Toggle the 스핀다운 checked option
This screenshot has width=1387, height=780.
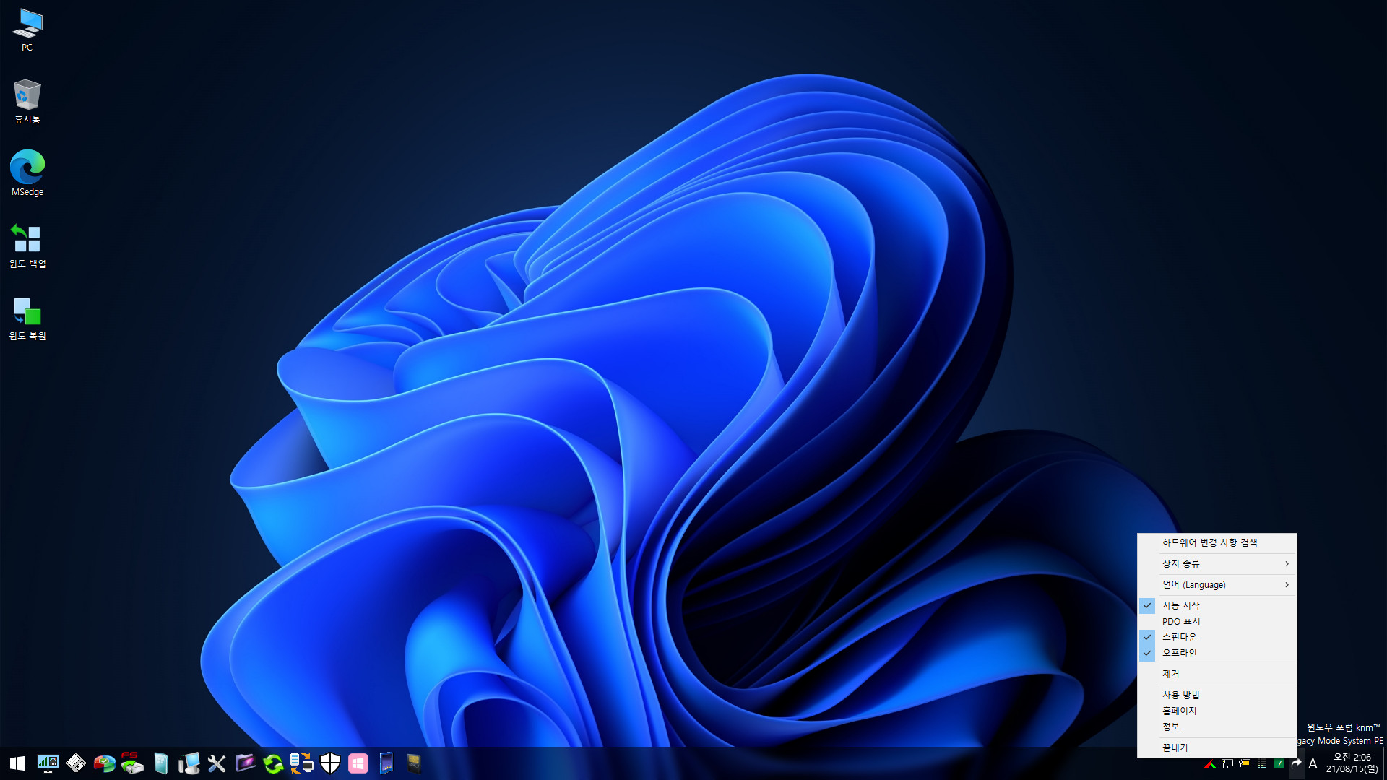point(1217,637)
